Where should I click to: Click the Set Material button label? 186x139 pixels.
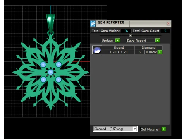pos(151,129)
